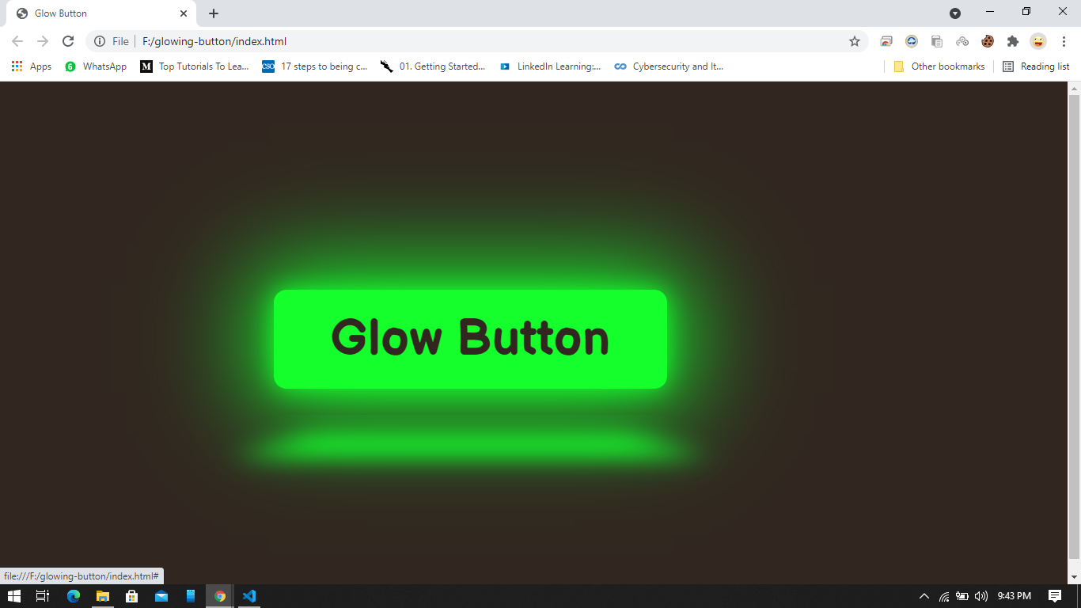This screenshot has width=1081, height=608.
Task: Expand the Other bookmarks folder
Action: pos(939,66)
